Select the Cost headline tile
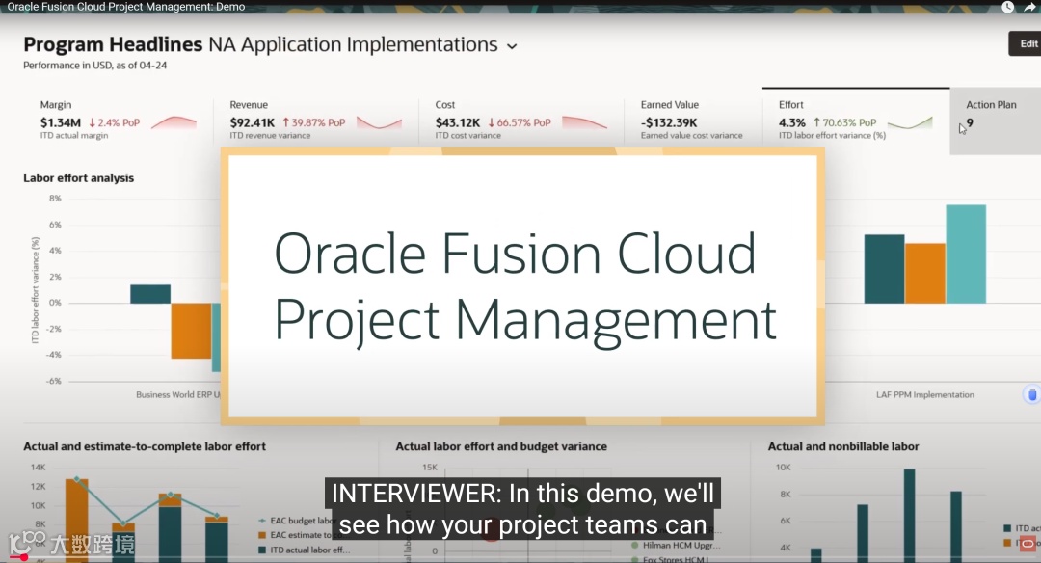 coord(521,120)
